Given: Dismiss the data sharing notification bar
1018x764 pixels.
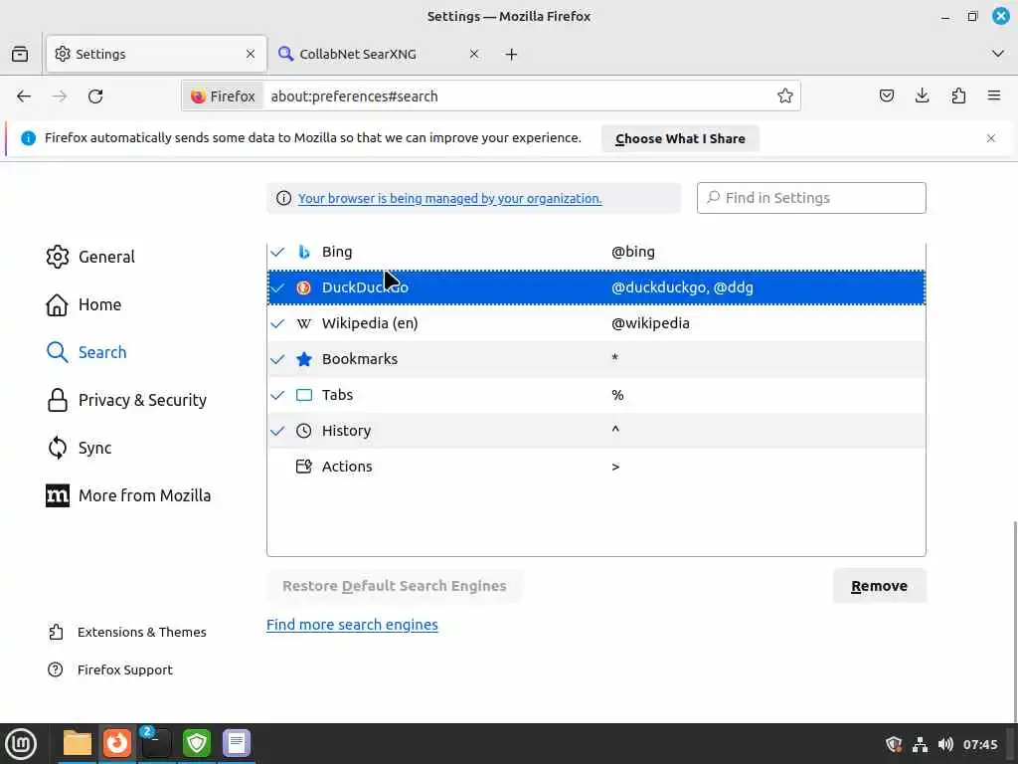Looking at the screenshot, I should point(991,138).
